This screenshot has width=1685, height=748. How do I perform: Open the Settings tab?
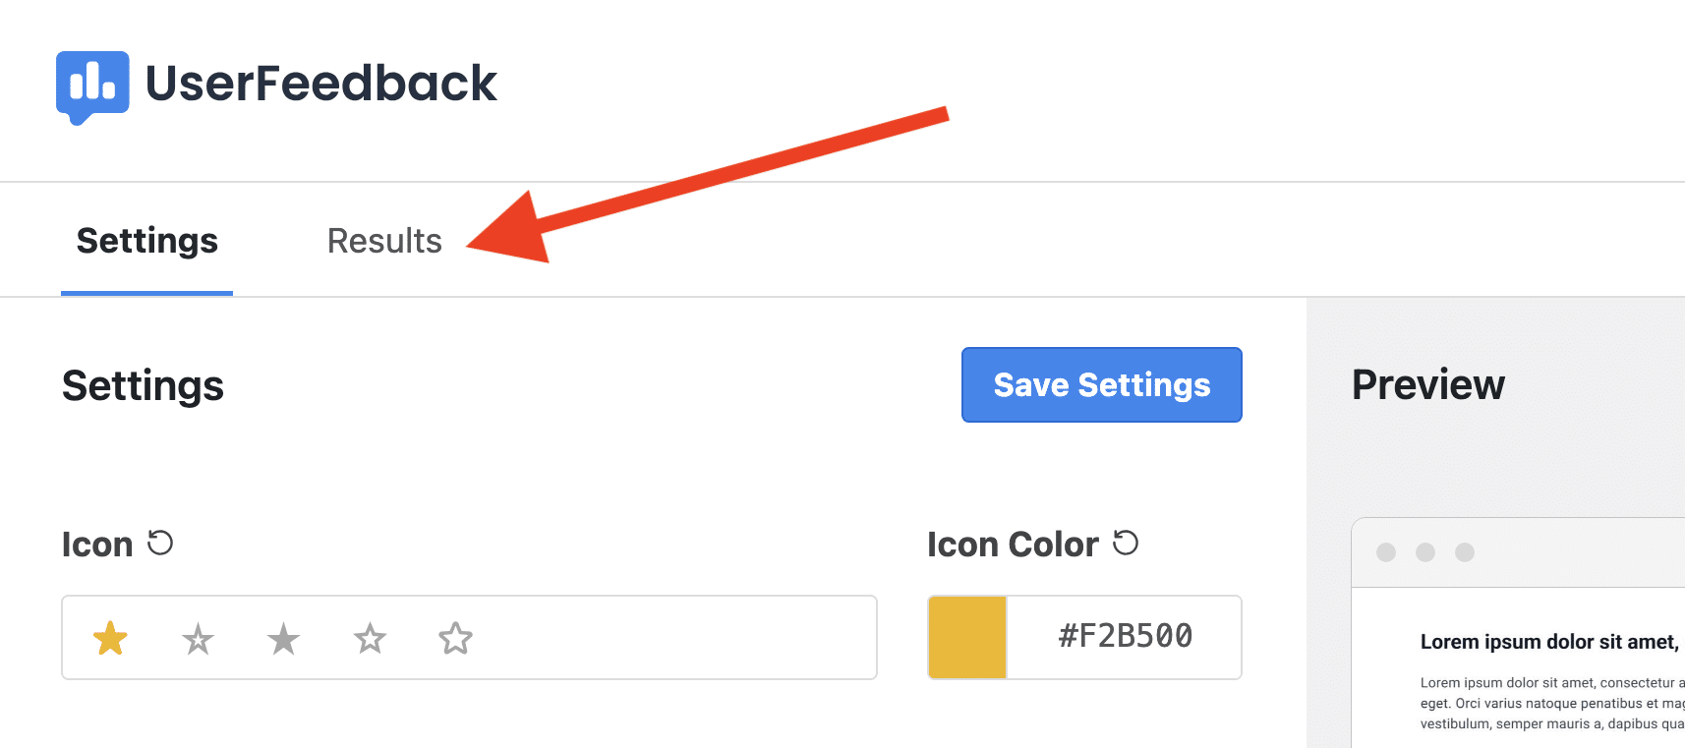pyautogui.click(x=147, y=241)
